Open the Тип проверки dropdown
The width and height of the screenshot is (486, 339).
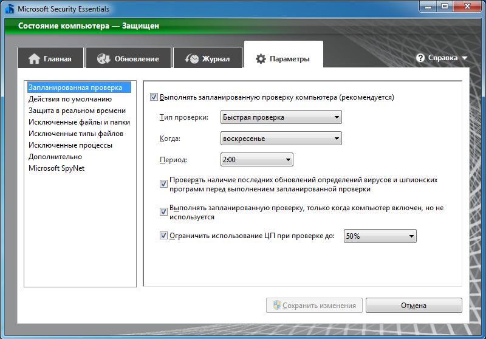tap(281, 117)
